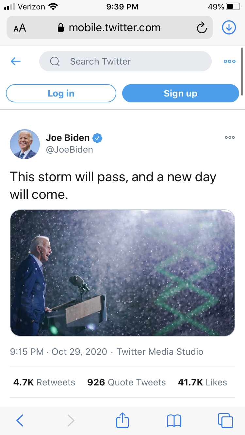The width and height of the screenshot is (245, 435).
Task: Tap the Safari reload page icon
Action: pyautogui.click(x=202, y=28)
